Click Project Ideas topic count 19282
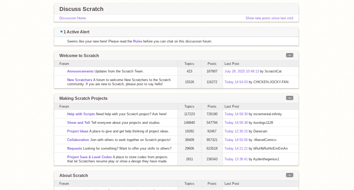 coord(189,131)
